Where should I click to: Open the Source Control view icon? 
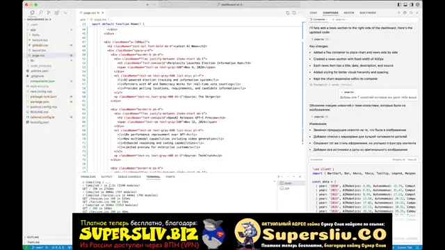49,12
